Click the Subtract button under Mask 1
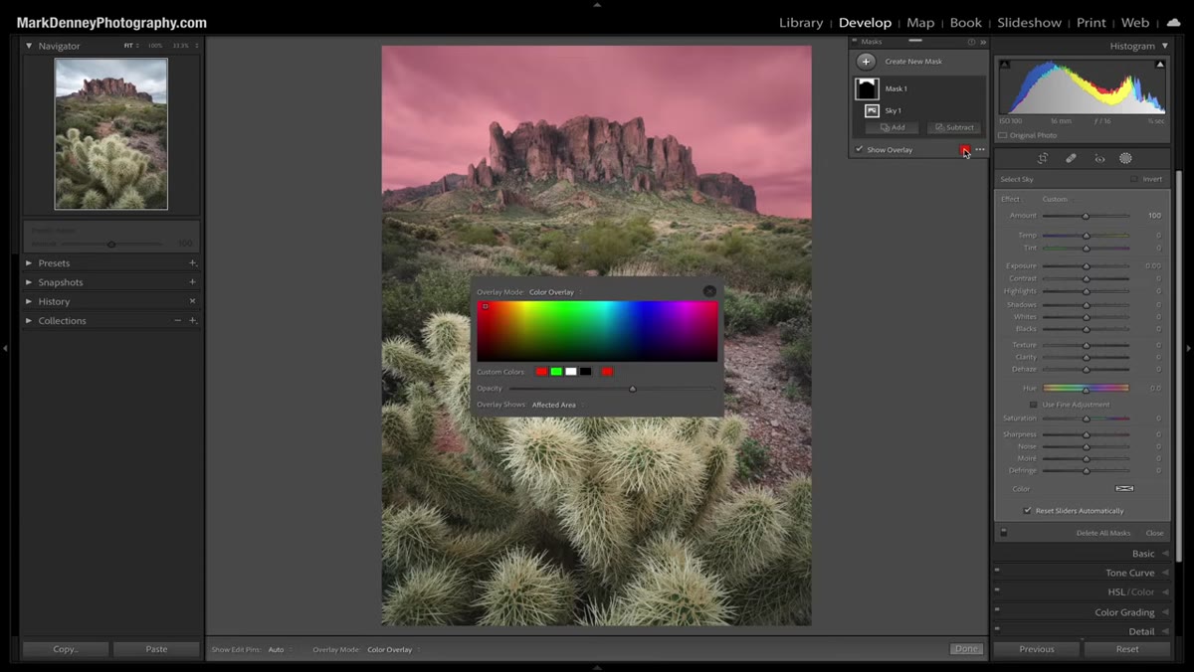 (954, 127)
